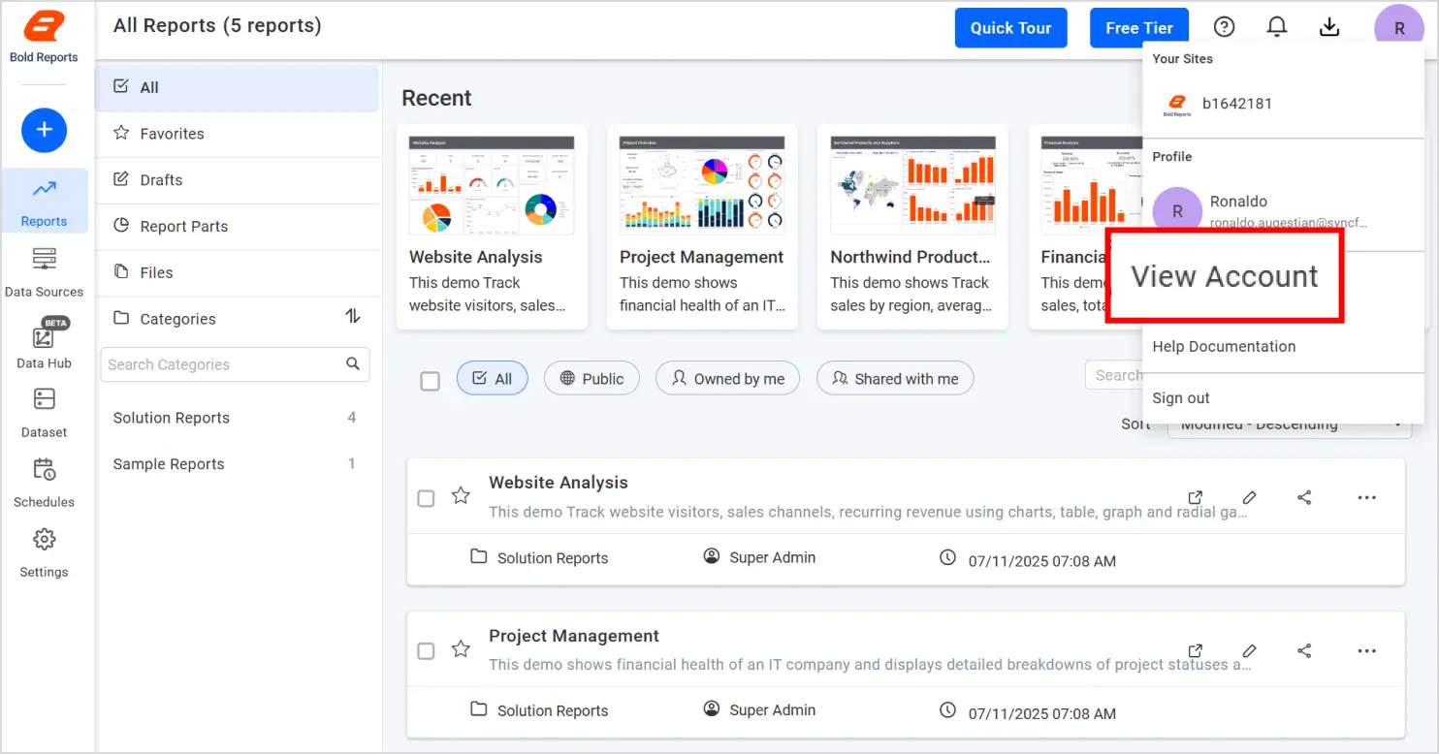Viewport: 1439px width, 754px height.
Task: Click the blue plus create button
Action: click(44, 130)
